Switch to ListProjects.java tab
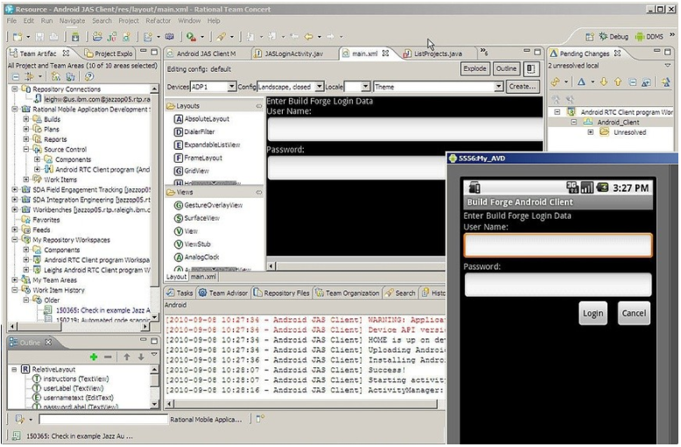Viewport: 681px width, 447px height. [433, 54]
